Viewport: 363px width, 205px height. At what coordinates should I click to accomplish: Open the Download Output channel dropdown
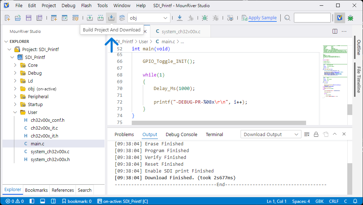271,134
